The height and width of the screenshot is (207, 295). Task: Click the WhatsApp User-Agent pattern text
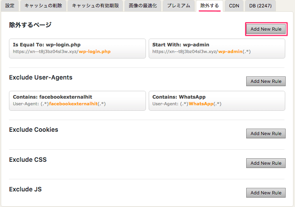[187, 104]
